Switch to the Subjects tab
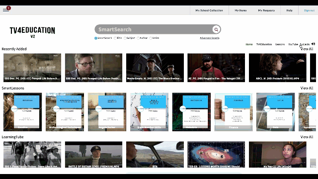 pos(305,44)
